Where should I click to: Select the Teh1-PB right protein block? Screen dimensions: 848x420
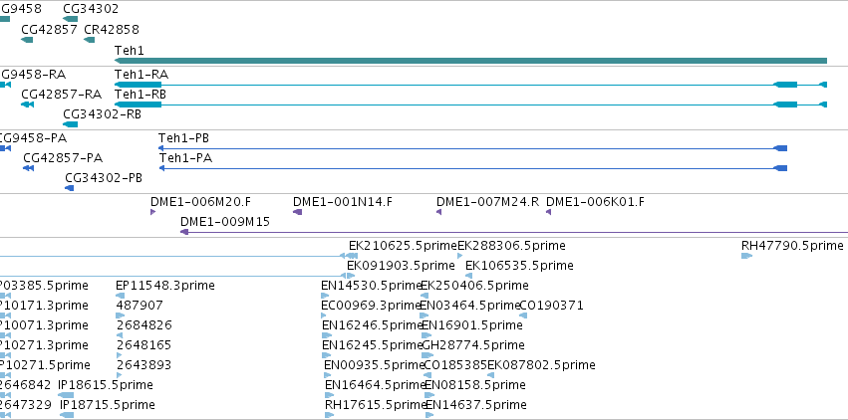coord(780,148)
